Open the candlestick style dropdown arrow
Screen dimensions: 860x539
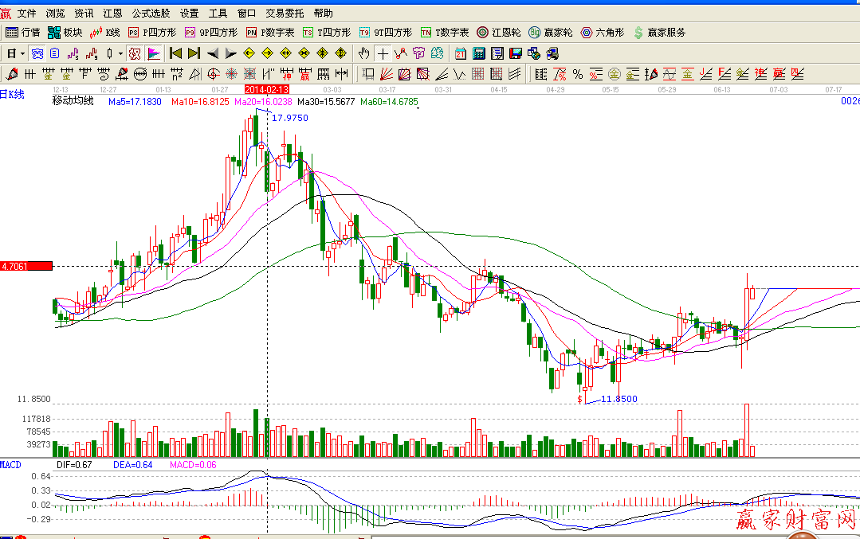120,53
